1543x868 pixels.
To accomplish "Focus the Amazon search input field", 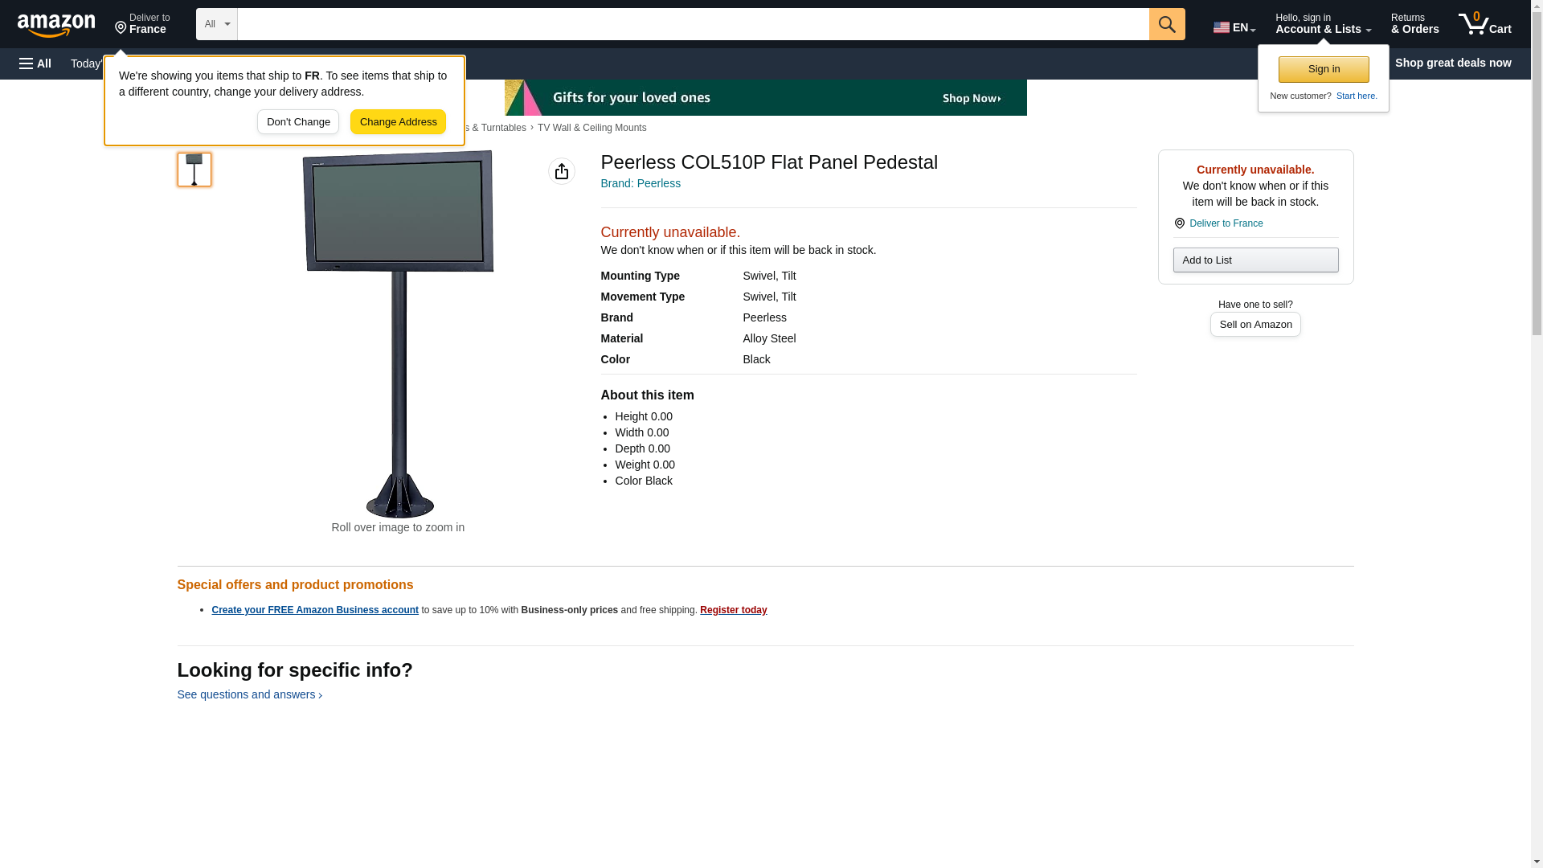I will point(693,24).
